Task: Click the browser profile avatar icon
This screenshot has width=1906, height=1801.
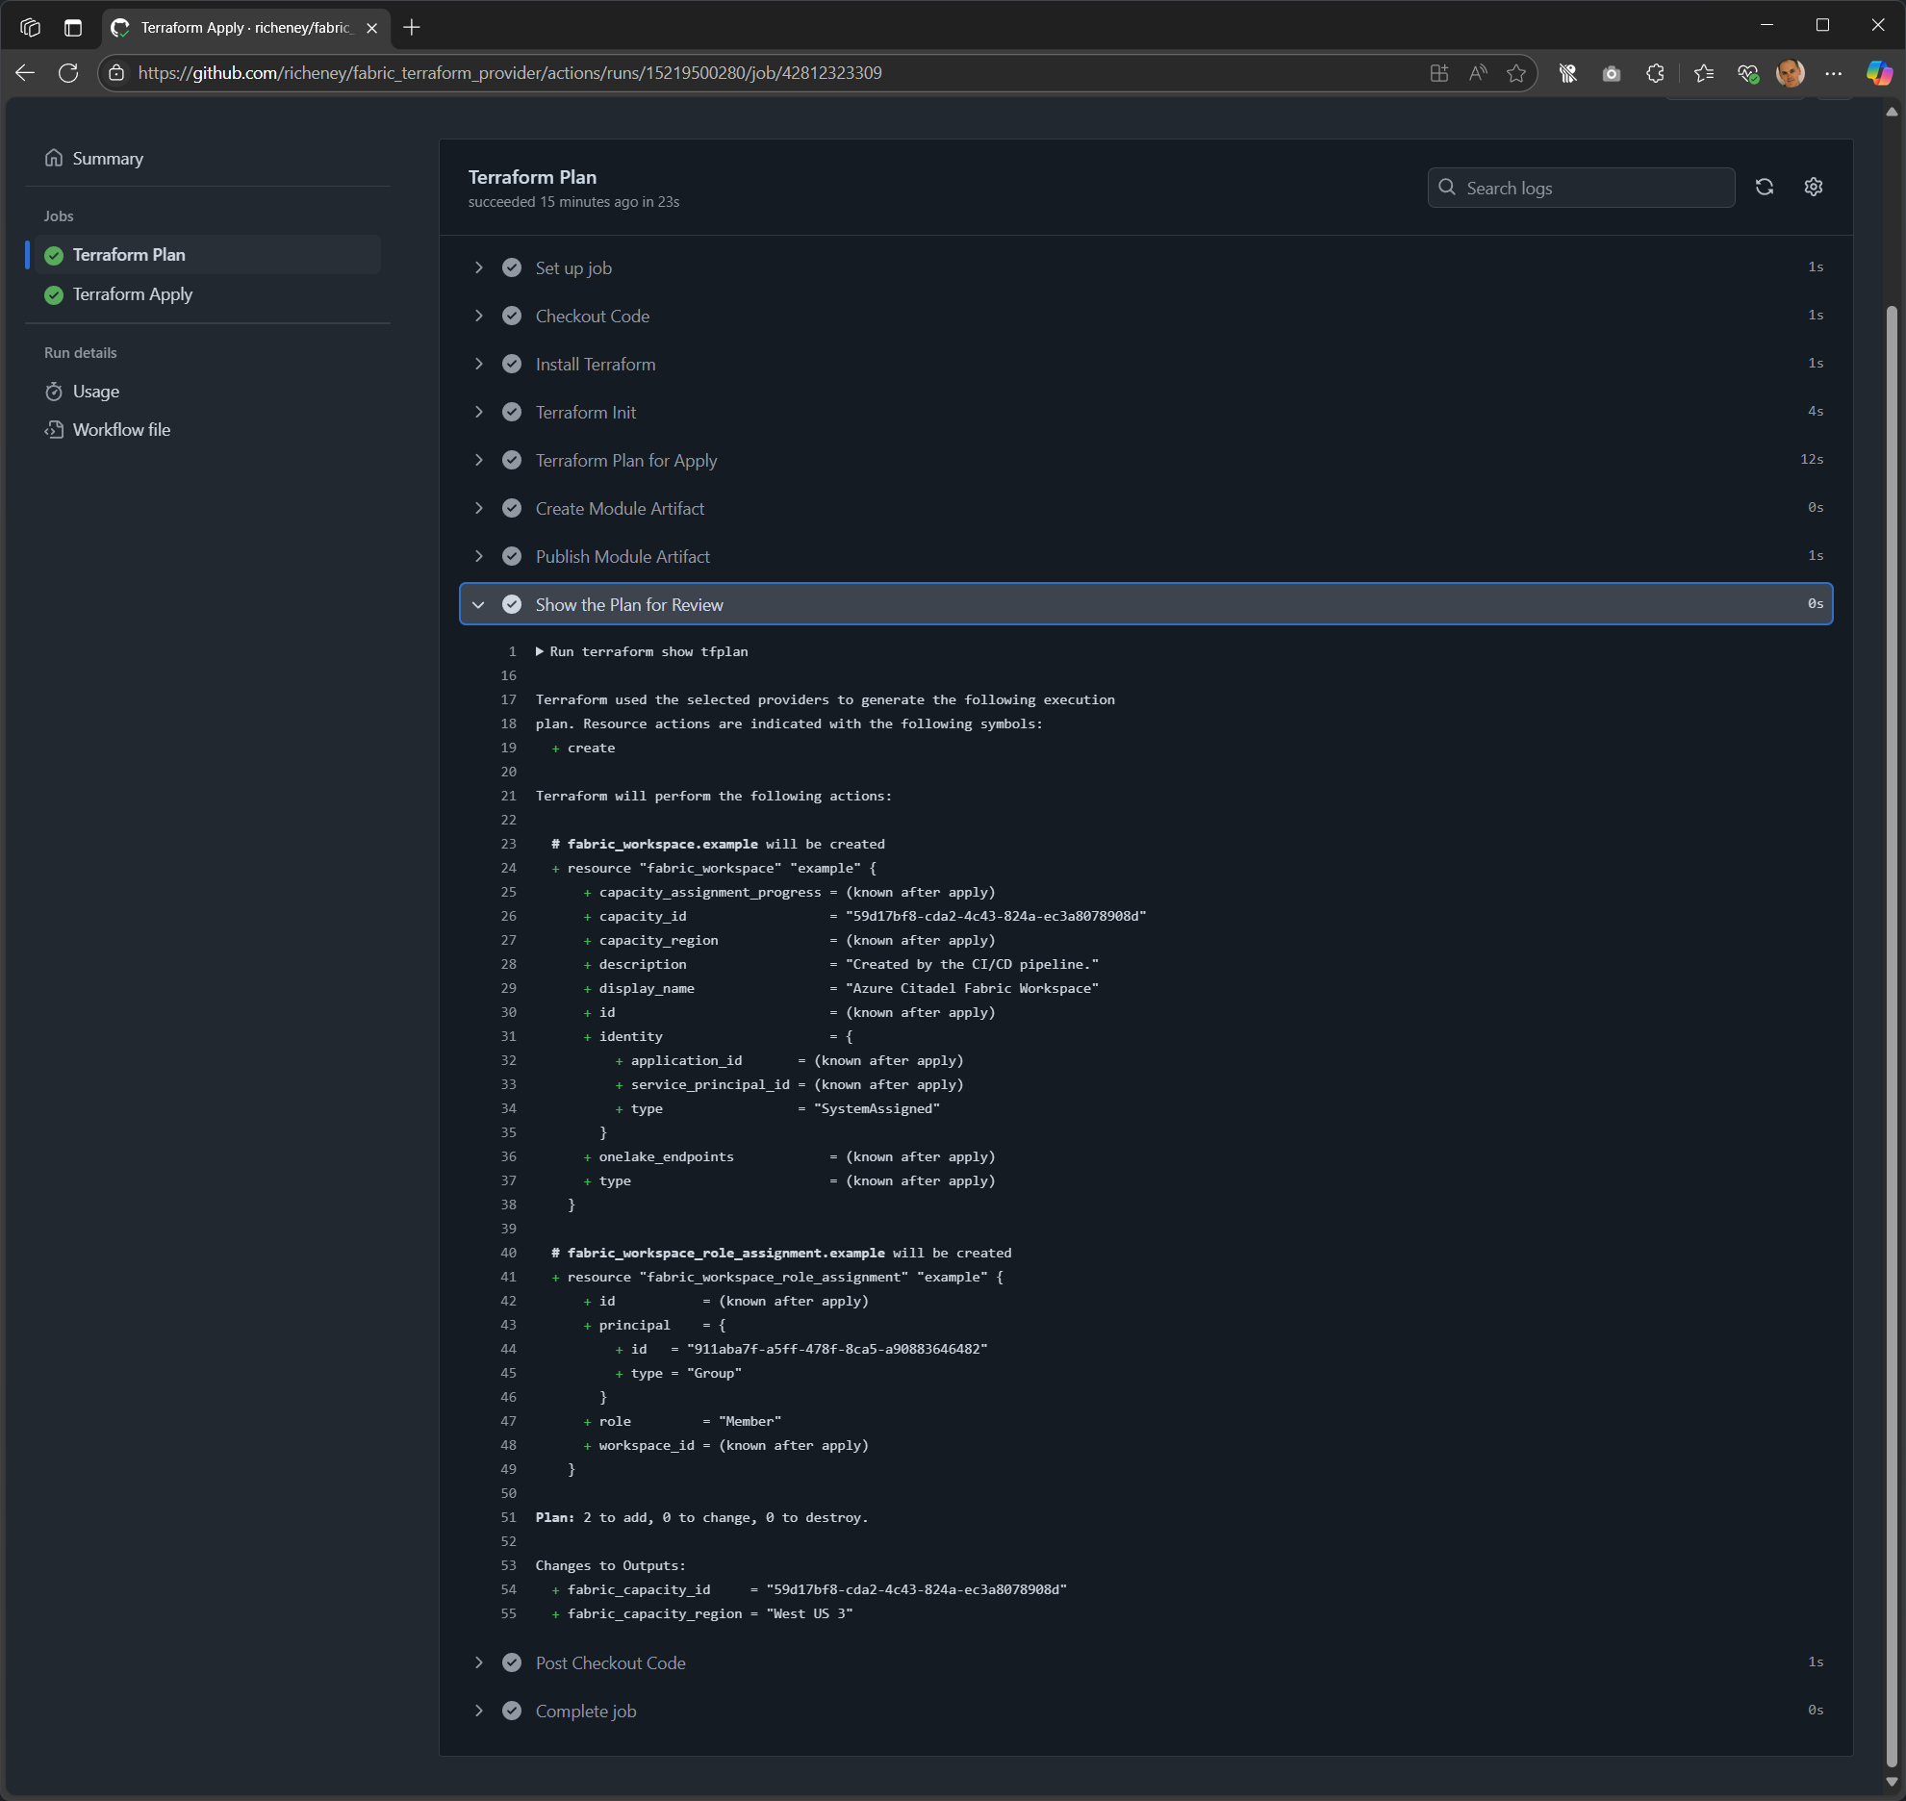Action: click(x=1789, y=72)
